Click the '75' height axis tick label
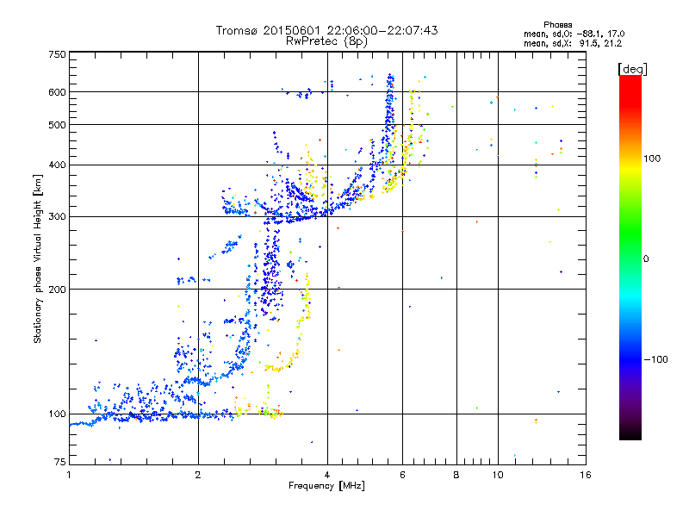This screenshot has height=517, width=689. click(x=60, y=462)
